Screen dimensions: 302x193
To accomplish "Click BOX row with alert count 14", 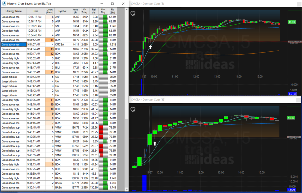I will point(59,40).
